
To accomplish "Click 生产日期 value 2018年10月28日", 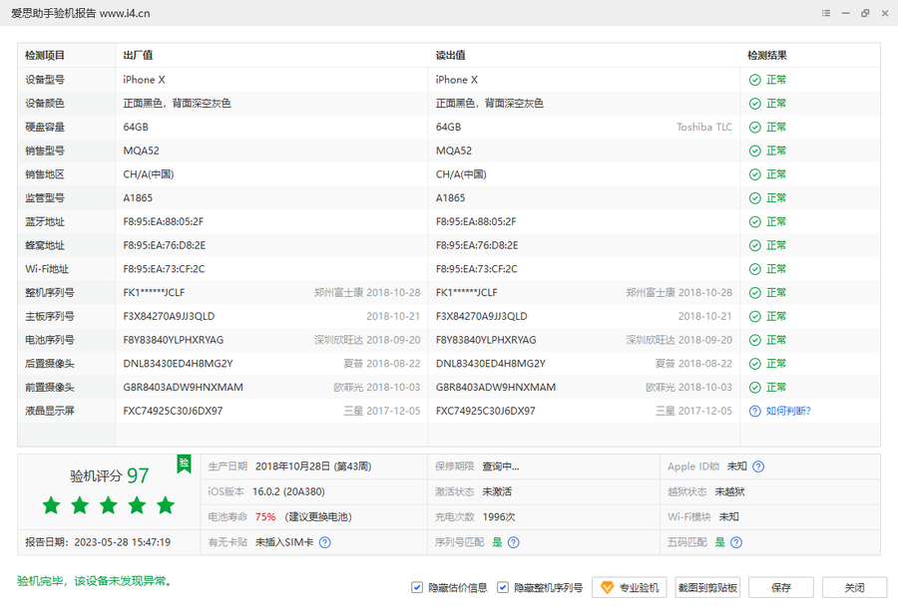I will pos(292,466).
